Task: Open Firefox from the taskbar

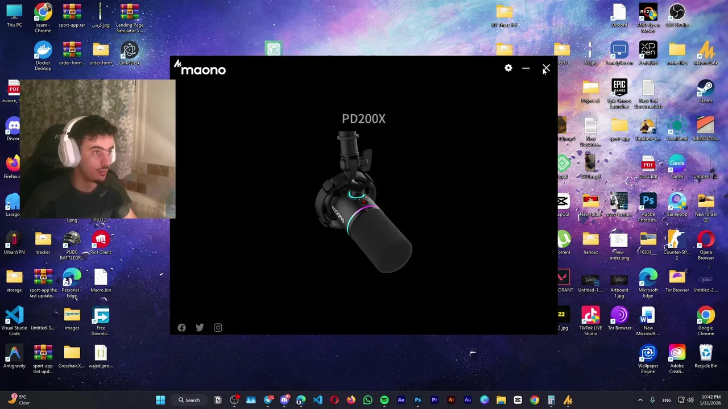Action: pos(351,400)
